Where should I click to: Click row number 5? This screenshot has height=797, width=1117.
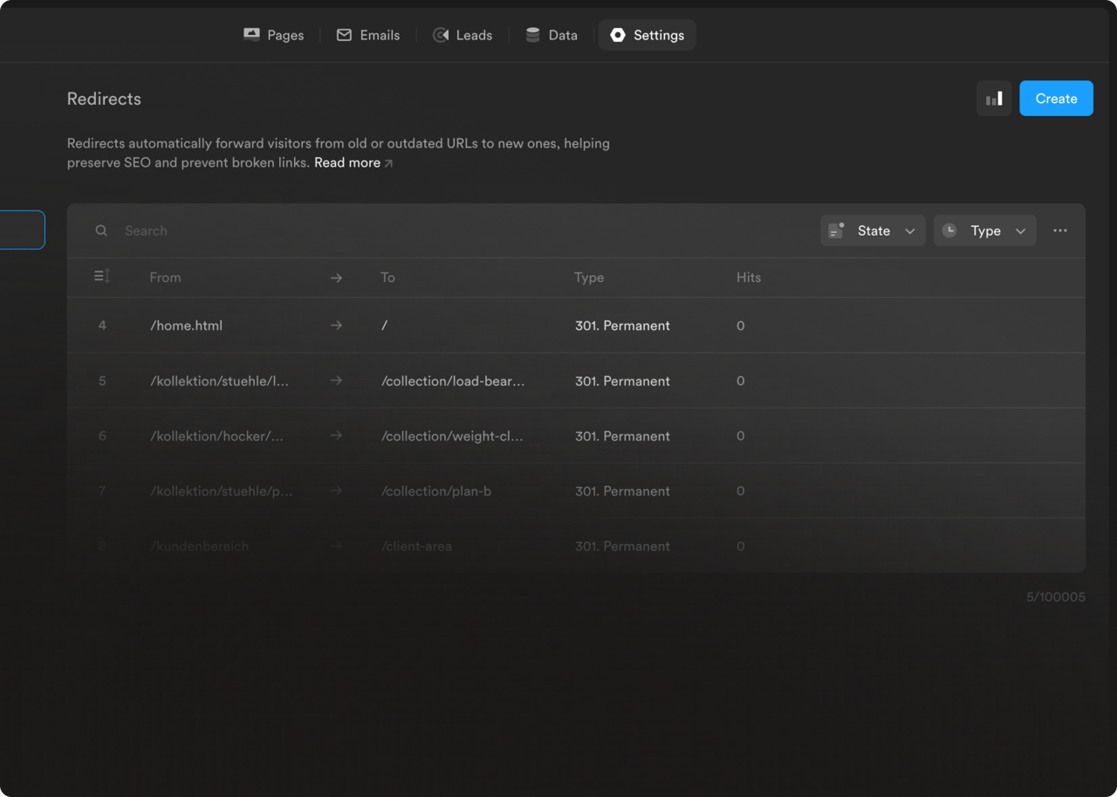pyautogui.click(x=102, y=381)
